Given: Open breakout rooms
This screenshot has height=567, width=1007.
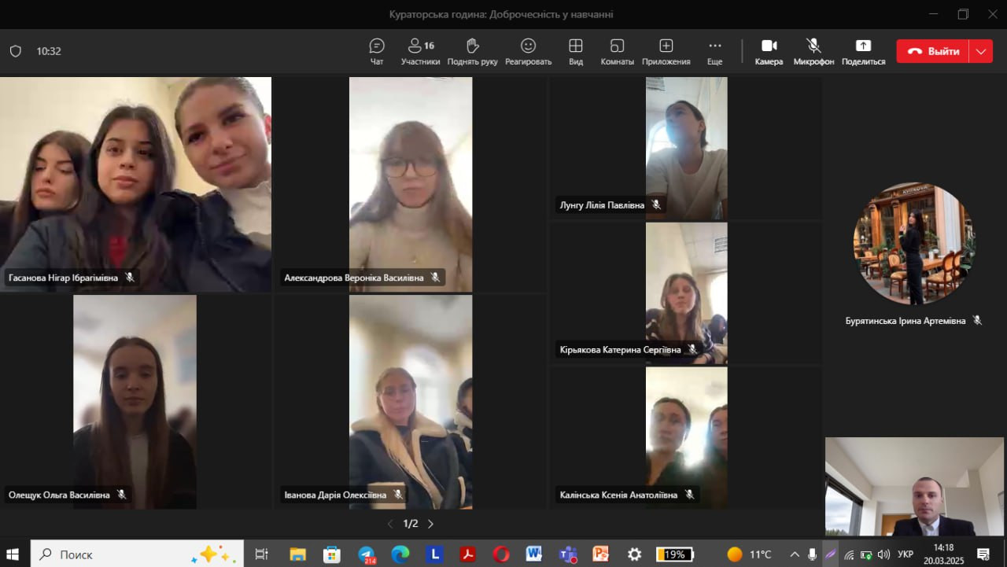Looking at the screenshot, I should [x=618, y=51].
